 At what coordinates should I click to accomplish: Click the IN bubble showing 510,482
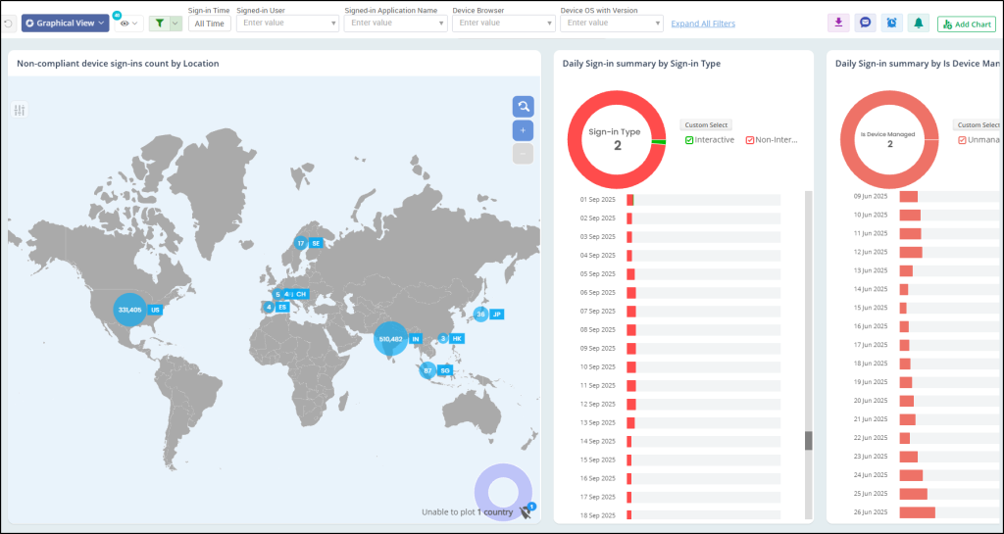click(x=390, y=339)
